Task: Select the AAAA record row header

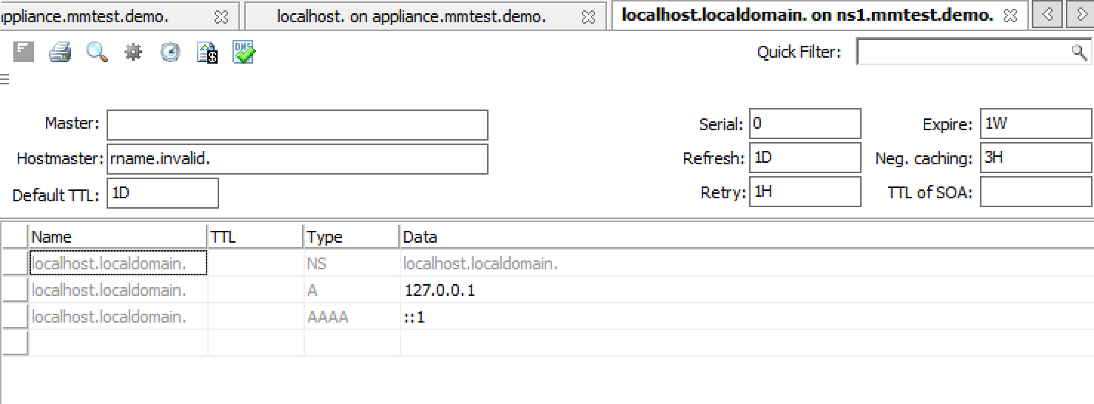Action: [15, 317]
